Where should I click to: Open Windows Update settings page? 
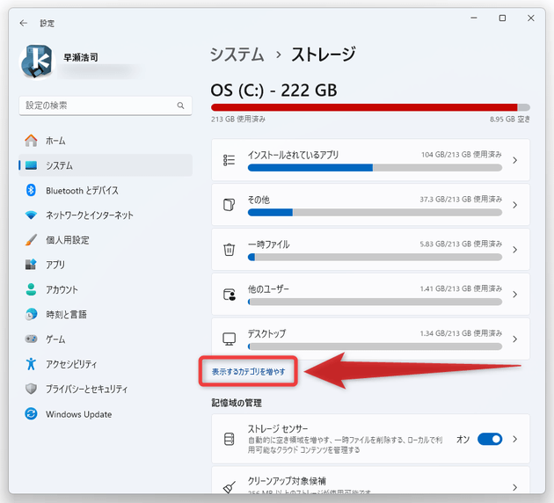click(106, 414)
